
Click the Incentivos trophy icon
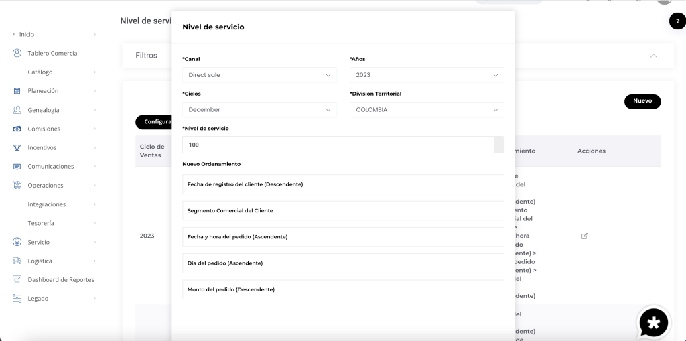point(17,147)
